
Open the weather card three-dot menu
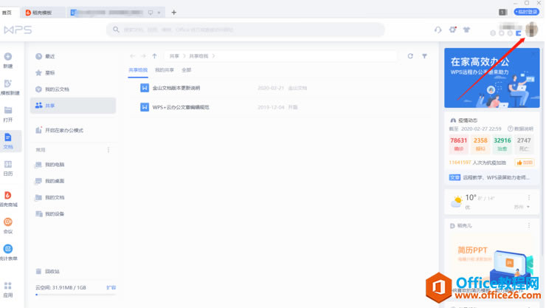pyautogui.click(x=529, y=197)
